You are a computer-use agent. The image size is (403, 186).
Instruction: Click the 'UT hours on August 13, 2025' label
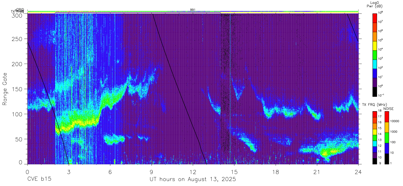tap(193, 179)
